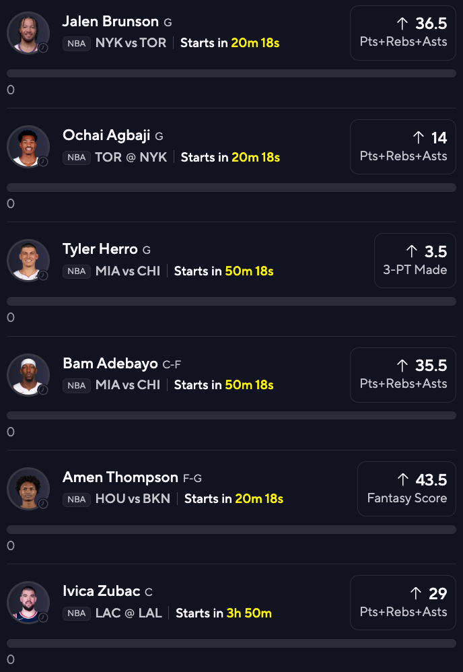Open Amen Thompson's player photo
Viewport: 463px width, 672px height.
tap(28, 488)
